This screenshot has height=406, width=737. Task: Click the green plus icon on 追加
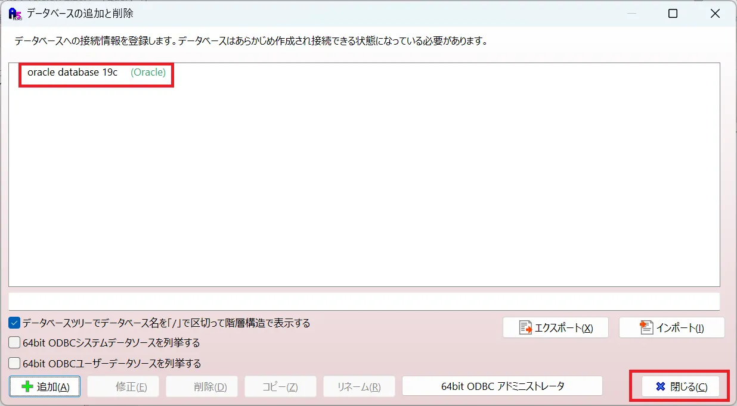coord(27,386)
